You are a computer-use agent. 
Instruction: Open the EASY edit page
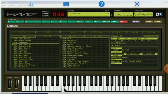pyautogui.click(x=115, y=21)
